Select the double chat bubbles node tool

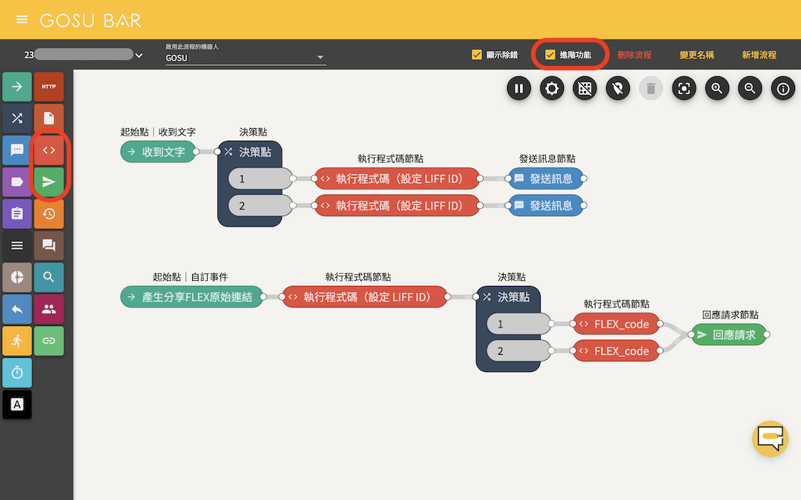pos(49,245)
